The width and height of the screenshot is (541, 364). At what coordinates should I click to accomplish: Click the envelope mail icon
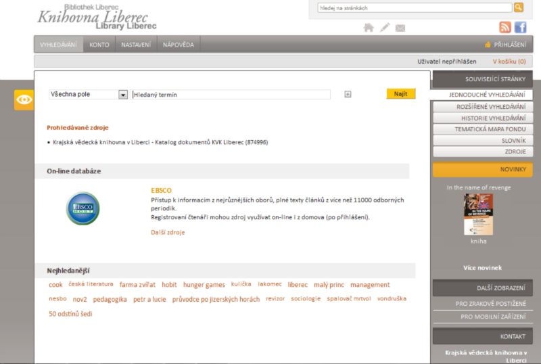pos(400,28)
